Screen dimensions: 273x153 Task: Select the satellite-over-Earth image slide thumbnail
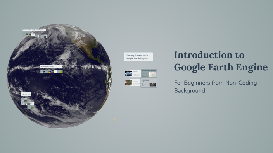point(133,73)
